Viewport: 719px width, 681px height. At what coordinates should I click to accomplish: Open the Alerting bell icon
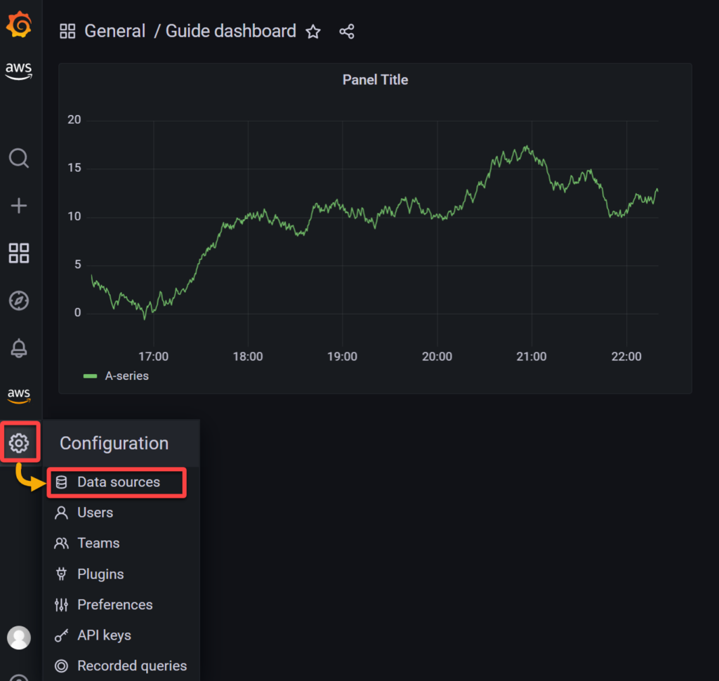coord(19,348)
